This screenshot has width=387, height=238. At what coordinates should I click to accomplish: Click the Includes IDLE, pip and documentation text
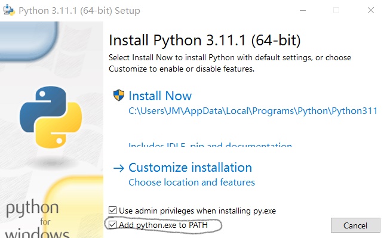(x=210, y=144)
